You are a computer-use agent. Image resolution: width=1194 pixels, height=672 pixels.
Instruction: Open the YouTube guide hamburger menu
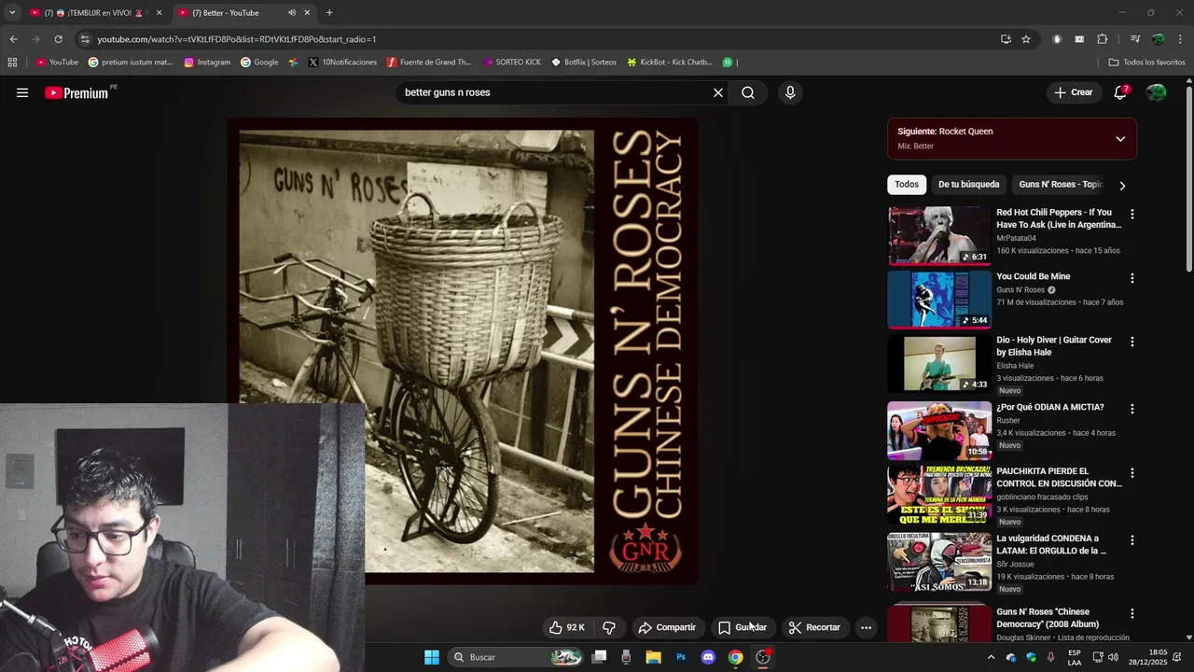22,92
